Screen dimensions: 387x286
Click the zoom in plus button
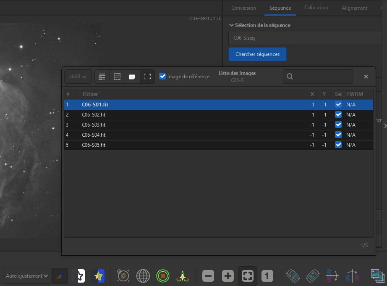point(227,276)
